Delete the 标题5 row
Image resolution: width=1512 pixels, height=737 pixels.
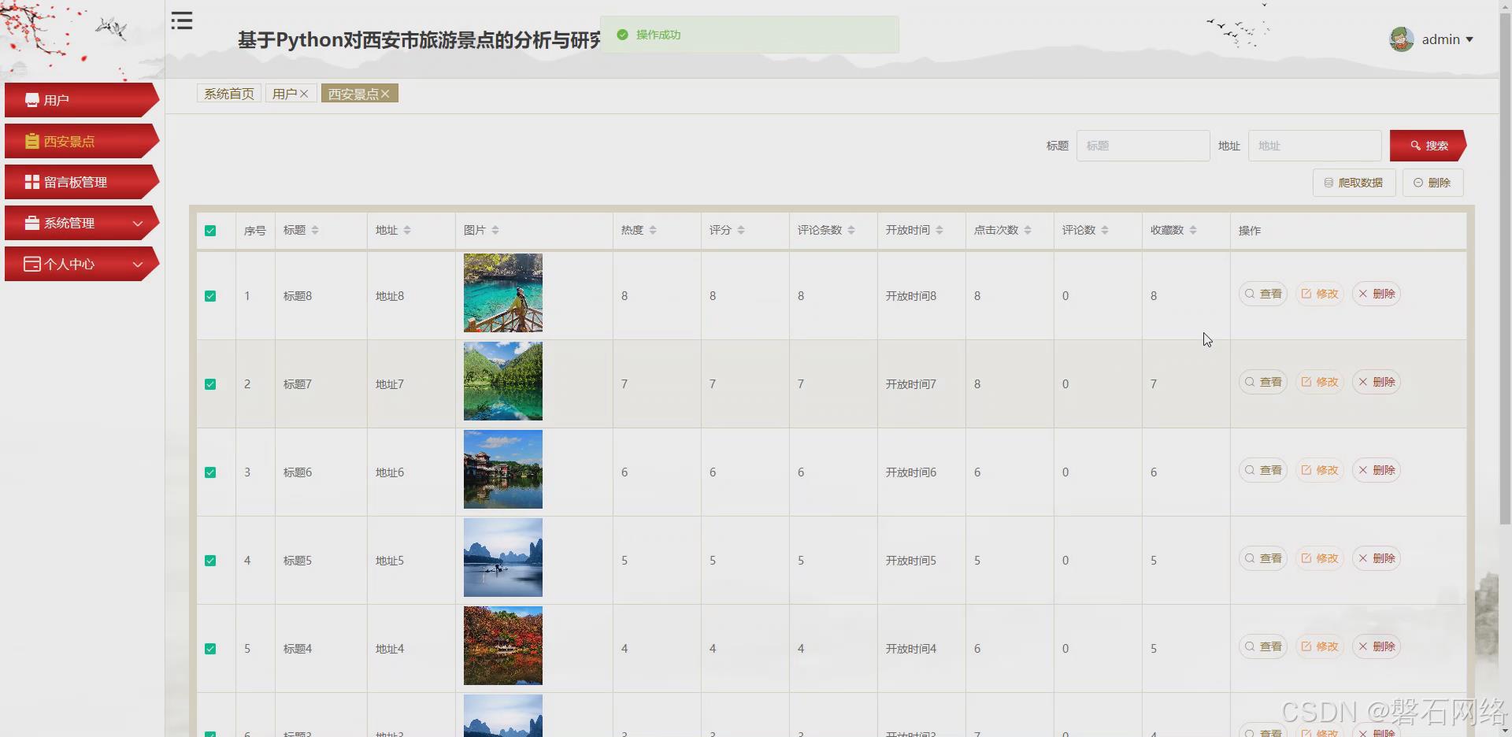(1377, 558)
